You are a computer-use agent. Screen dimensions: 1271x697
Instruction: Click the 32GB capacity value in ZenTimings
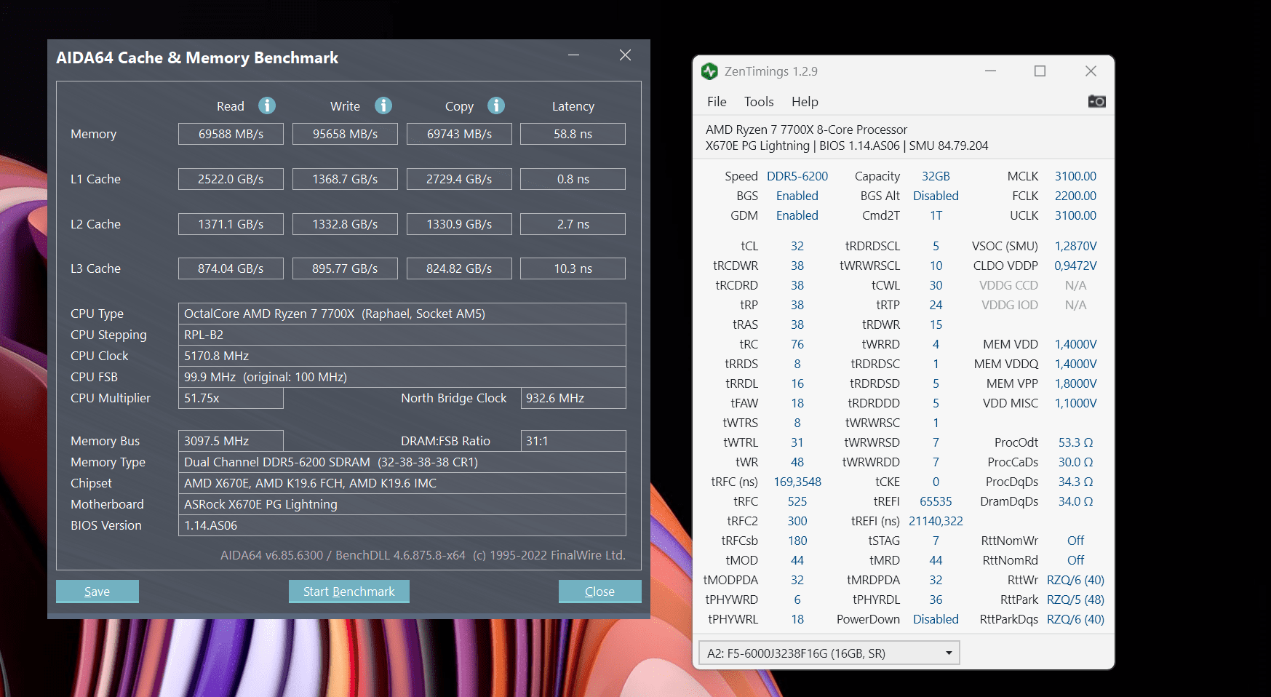pyautogui.click(x=936, y=176)
